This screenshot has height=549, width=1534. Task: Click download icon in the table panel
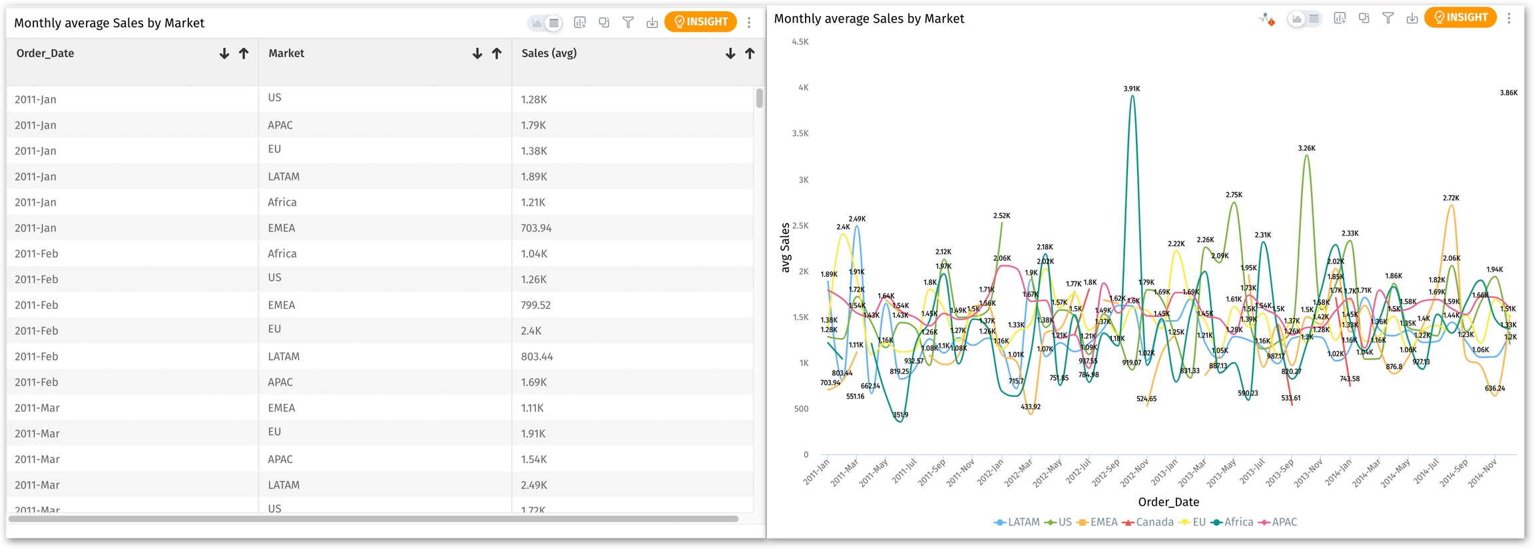[x=652, y=23]
